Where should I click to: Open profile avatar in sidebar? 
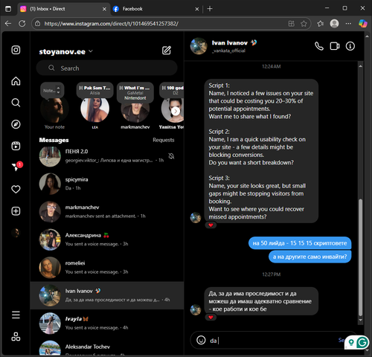click(16, 233)
